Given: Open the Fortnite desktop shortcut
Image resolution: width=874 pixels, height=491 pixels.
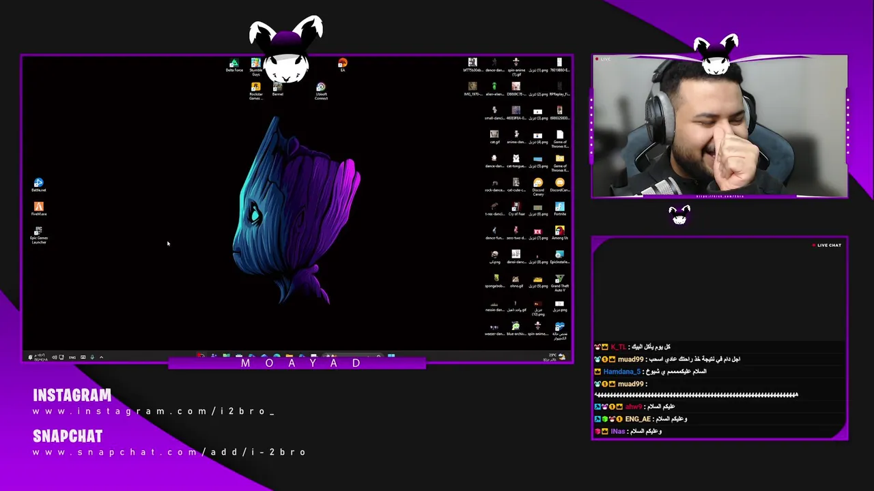Looking at the screenshot, I should coord(560,209).
